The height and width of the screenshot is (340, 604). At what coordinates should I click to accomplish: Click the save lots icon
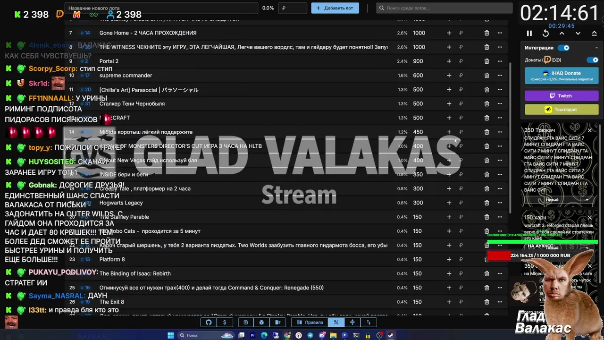point(246,323)
